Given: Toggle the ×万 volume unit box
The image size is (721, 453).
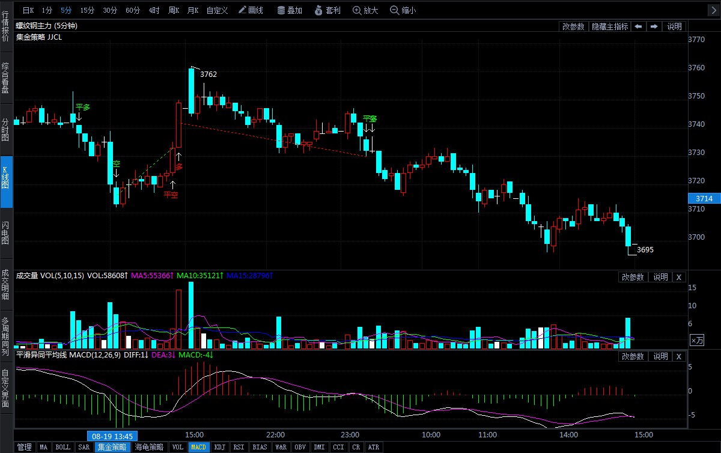Looking at the screenshot, I should pos(696,340).
